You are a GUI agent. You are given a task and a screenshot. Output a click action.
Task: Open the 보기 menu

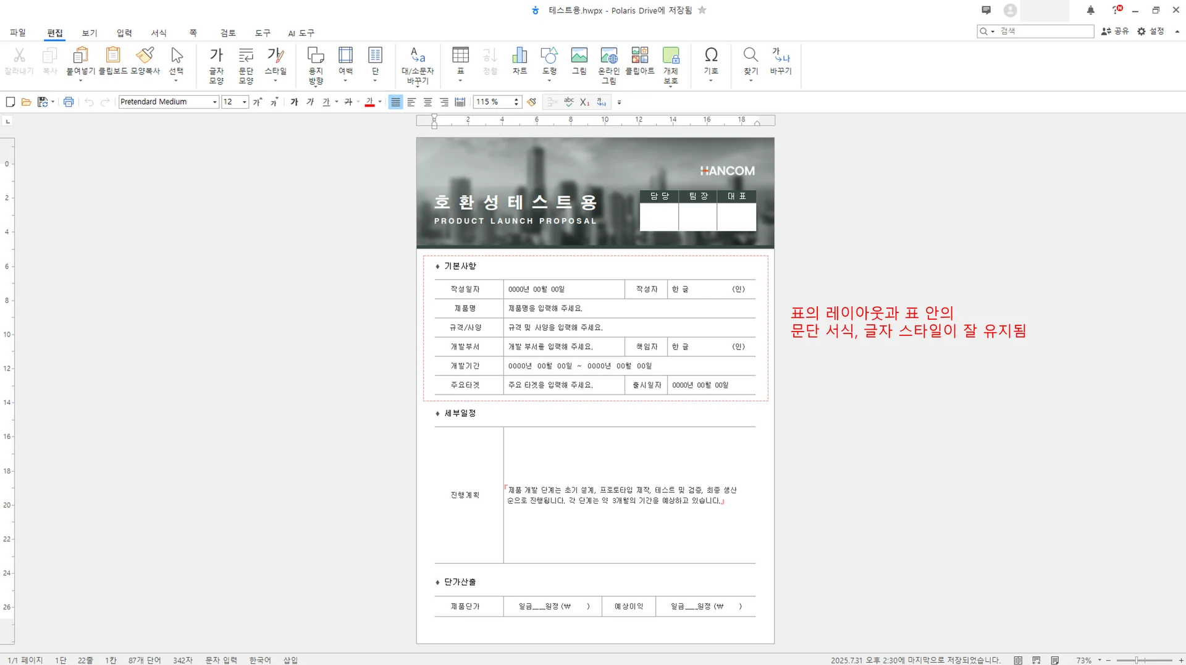[x=89, y=33]
